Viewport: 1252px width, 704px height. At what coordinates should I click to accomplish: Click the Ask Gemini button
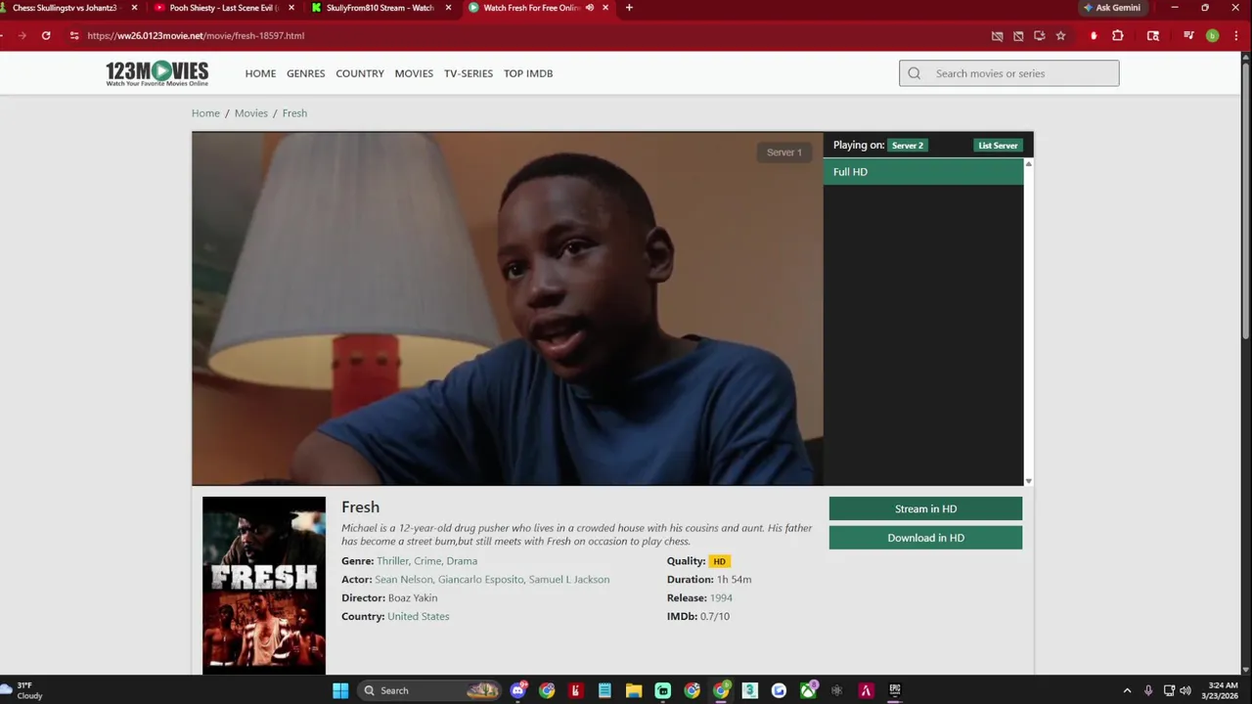click(x=1112, y=8)
